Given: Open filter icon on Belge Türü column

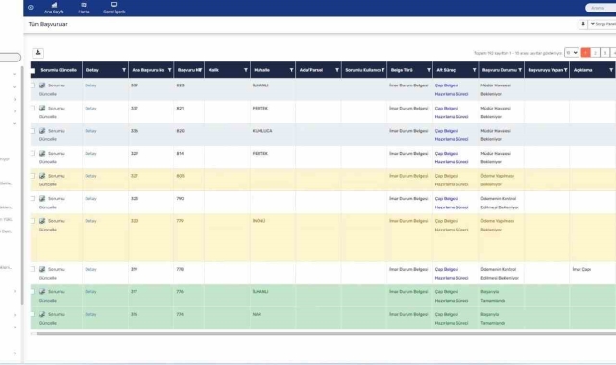Looking at the screenshot, I should point(429,70).
